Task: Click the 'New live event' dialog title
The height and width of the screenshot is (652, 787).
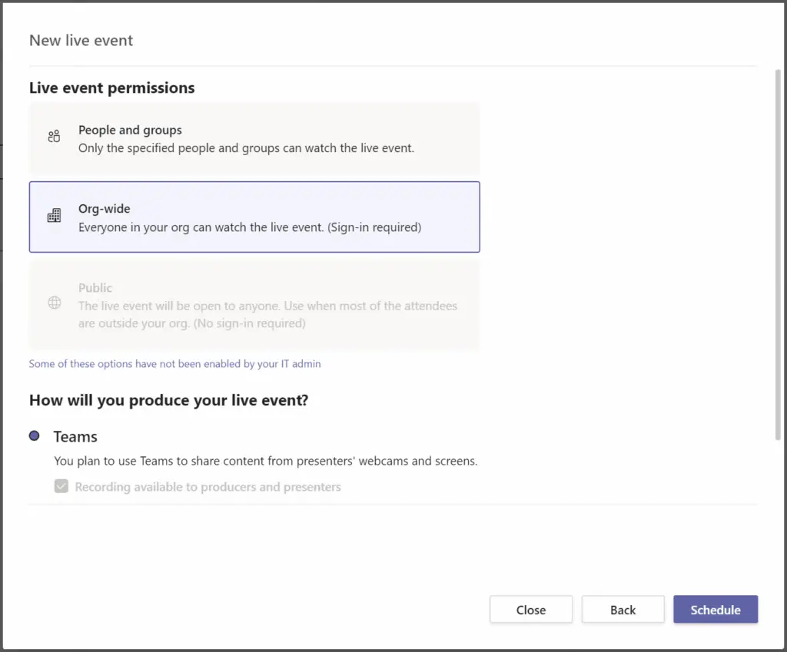Action: pyautogui.click(x=81, y=40)
